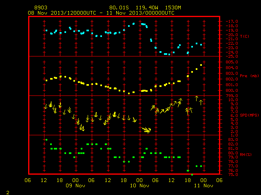Click the 10.0 wind speed tick value
The height and width of the screenshot is (195, 261).
(233, 100)
